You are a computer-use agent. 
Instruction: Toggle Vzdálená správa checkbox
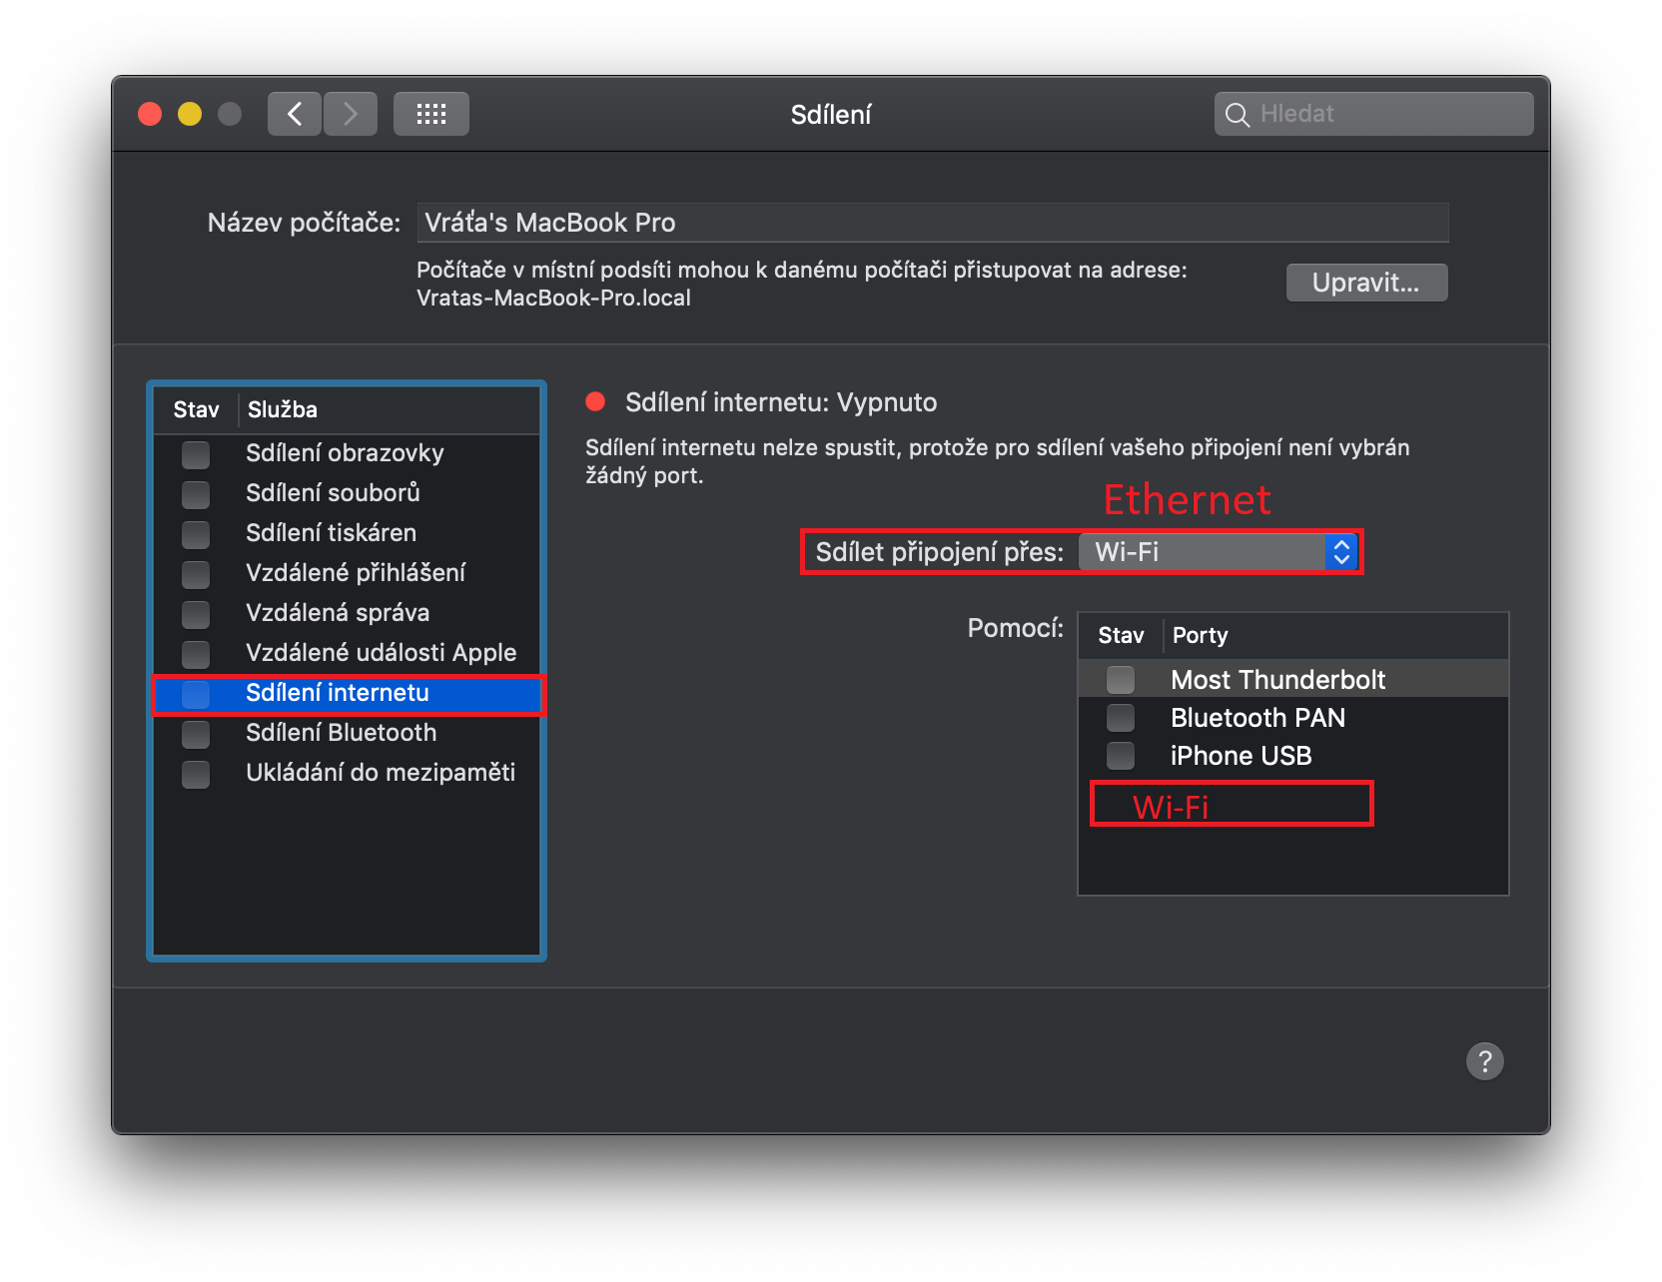[196, 614]
